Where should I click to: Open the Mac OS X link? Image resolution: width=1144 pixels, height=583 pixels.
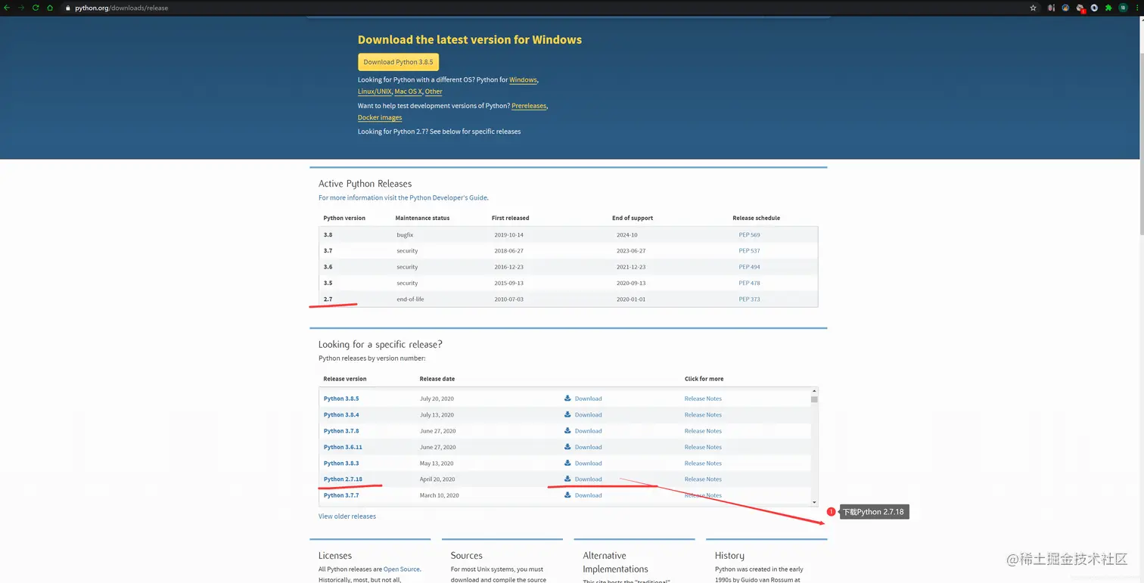pyautogui.click(x=408, y=91)
